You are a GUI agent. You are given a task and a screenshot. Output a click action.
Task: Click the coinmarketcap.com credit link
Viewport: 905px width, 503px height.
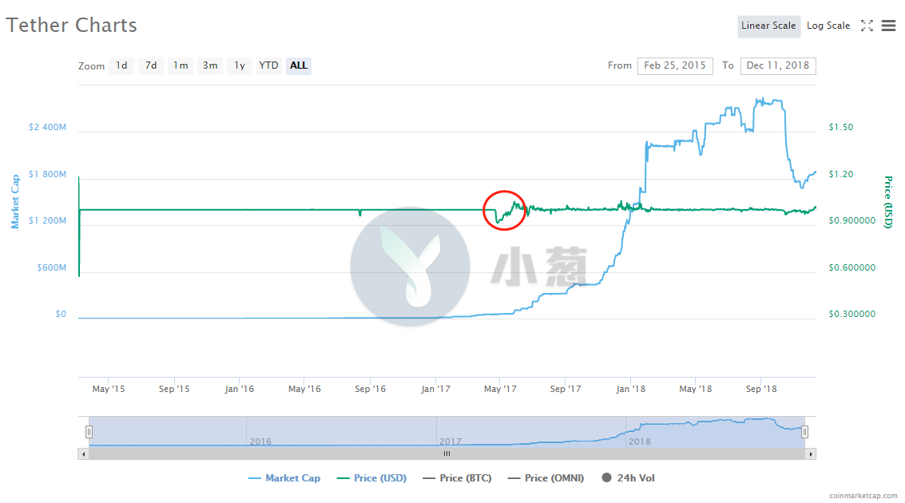click(863, 496)
